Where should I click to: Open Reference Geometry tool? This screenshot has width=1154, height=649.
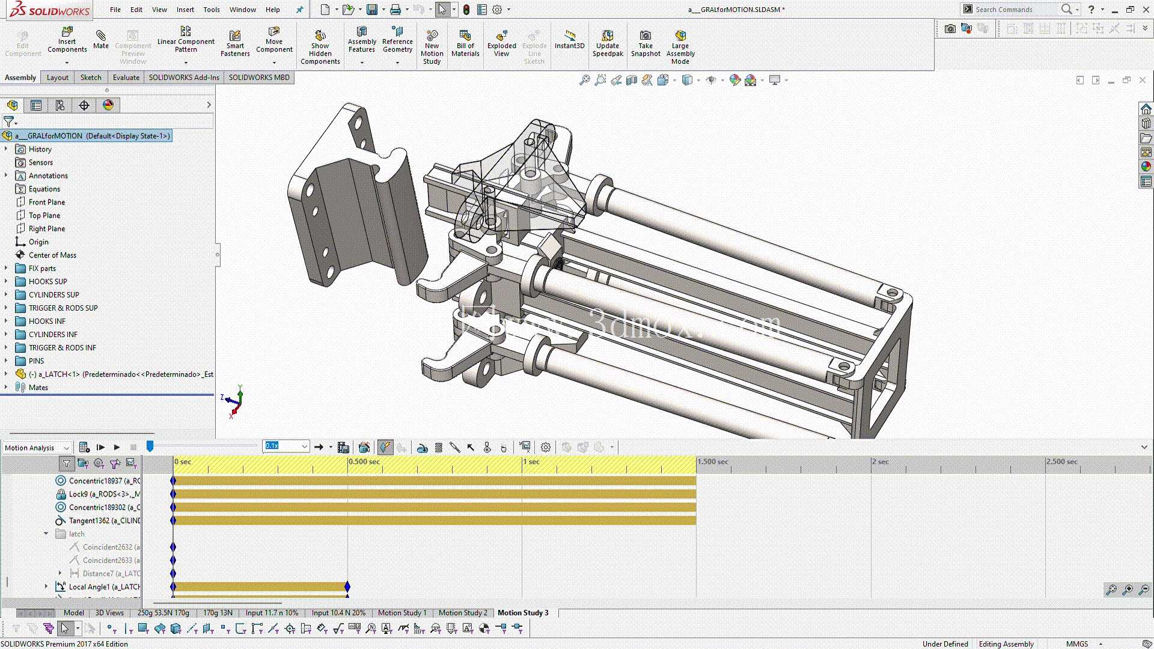pyautogui.click(x=397, y=40)
